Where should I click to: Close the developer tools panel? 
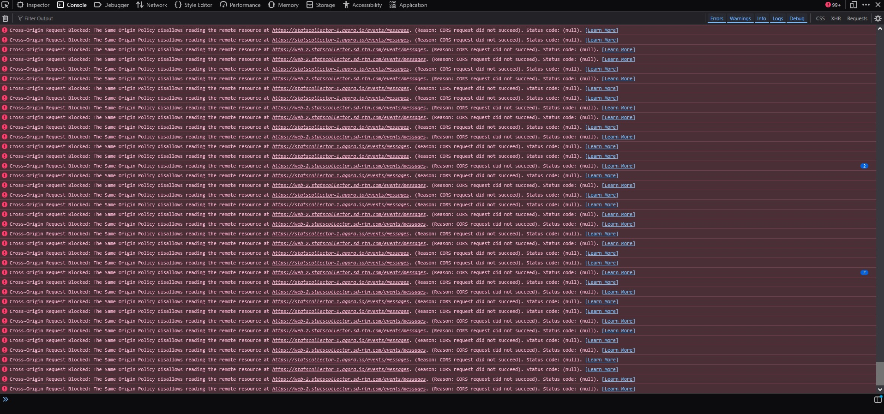pos(878,5)
